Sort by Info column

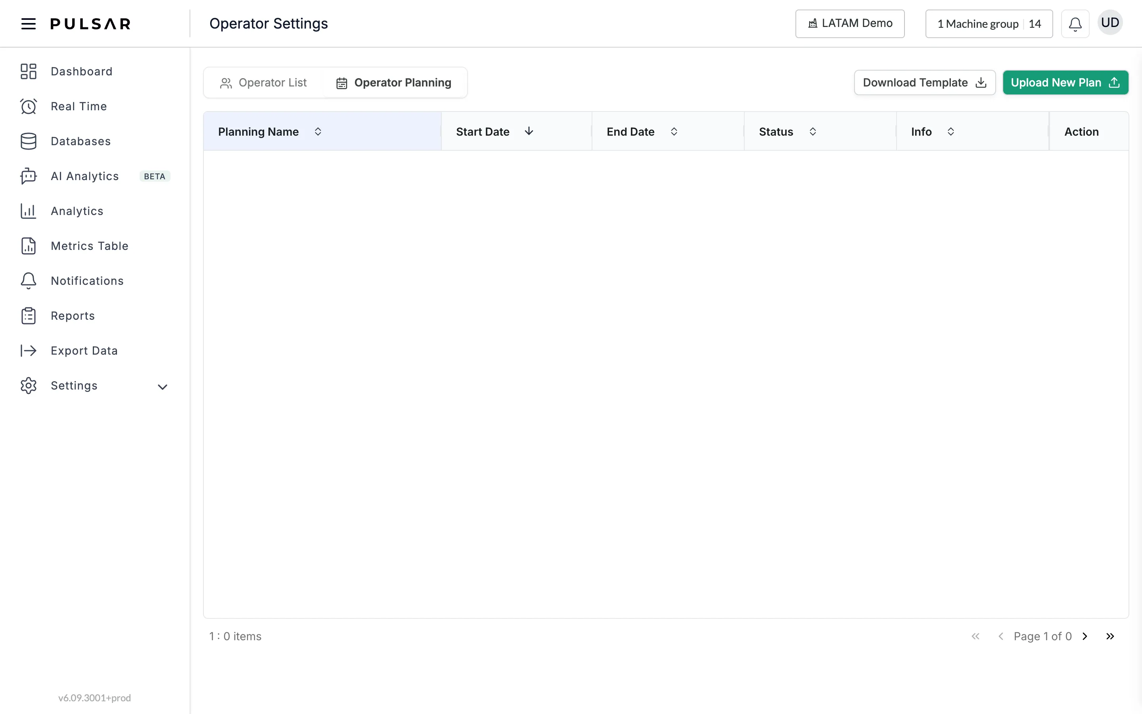tap(951, 132)
